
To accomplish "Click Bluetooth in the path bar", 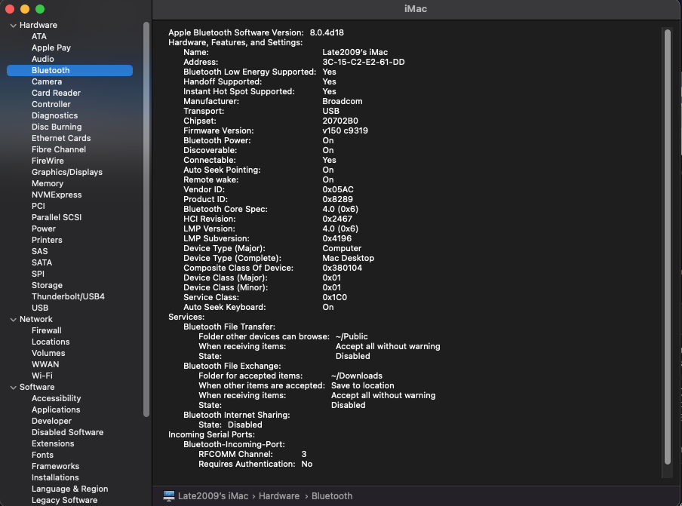I will 332,496.
